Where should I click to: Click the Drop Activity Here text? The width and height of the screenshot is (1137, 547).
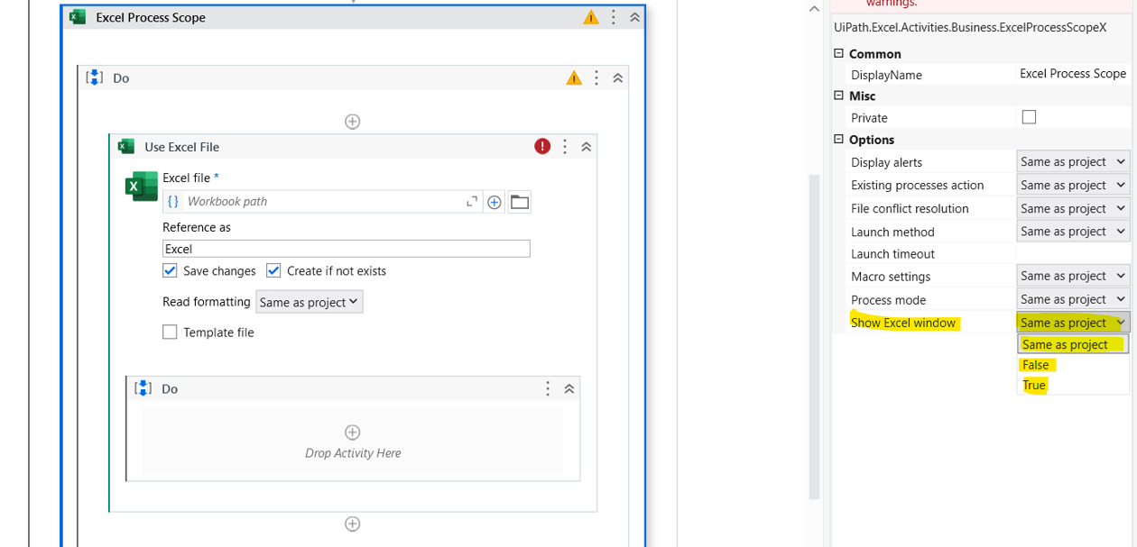click(x=353, y=453)
